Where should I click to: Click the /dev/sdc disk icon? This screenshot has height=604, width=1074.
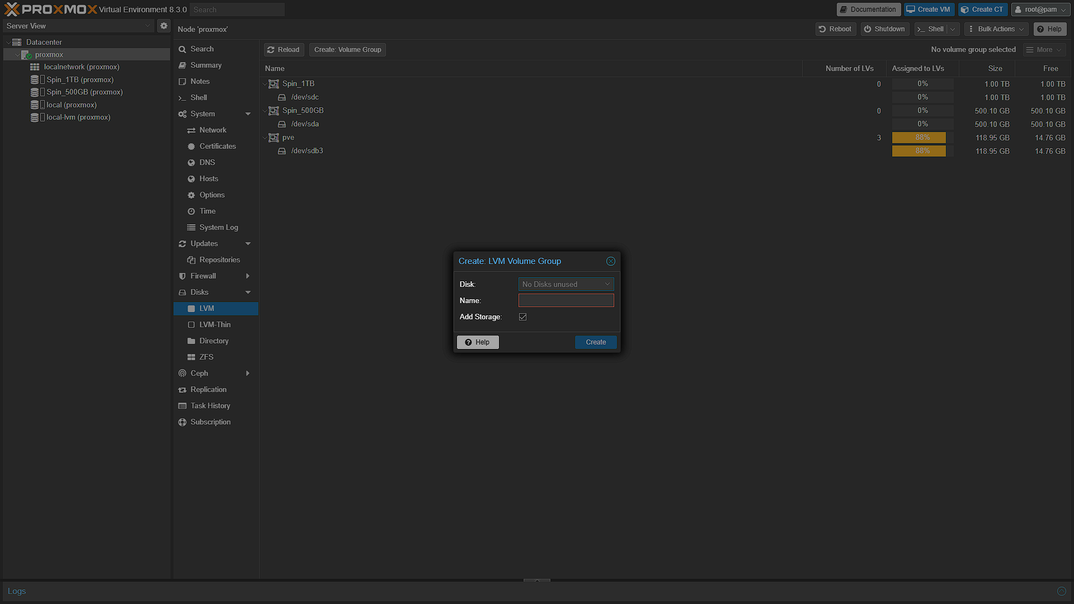(282, 97)
